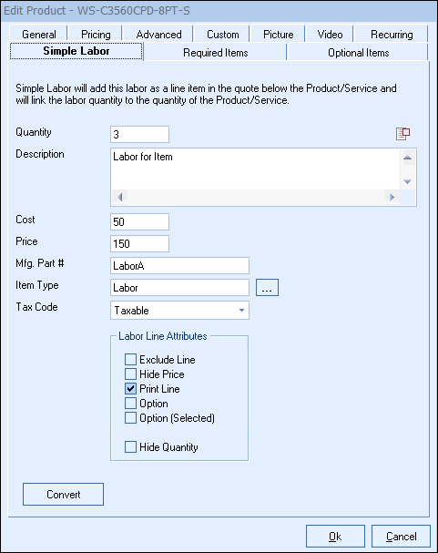
Task: Click into the Mfg. Part # field
Action: 179,265
